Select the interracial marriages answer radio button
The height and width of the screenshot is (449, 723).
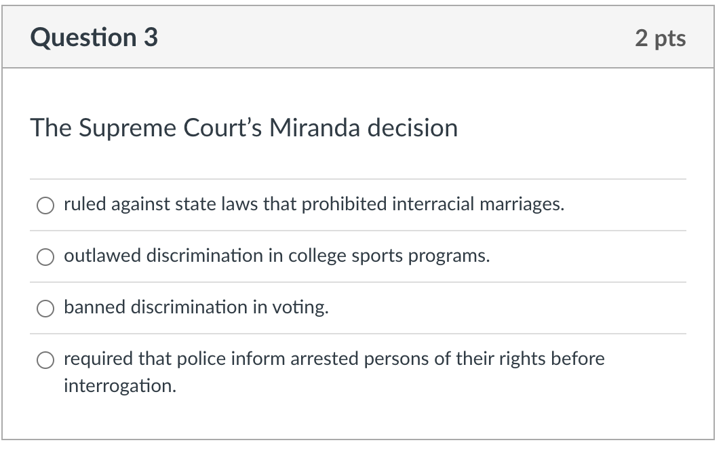[x=45, y=206]
